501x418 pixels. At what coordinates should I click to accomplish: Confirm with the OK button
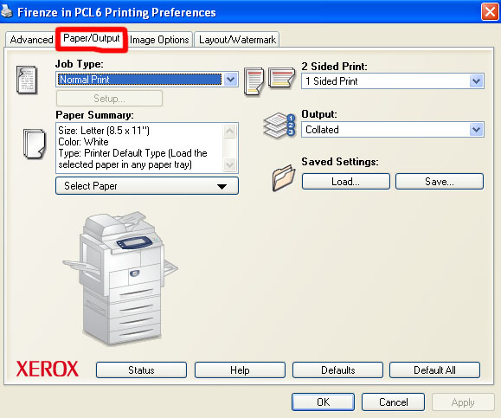(323, 402)
